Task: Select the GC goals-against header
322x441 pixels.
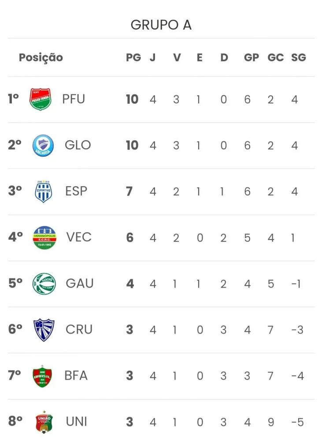Action: pos(276,57)
